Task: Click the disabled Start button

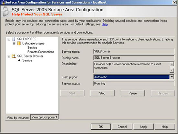Action: tap(72, 93)
